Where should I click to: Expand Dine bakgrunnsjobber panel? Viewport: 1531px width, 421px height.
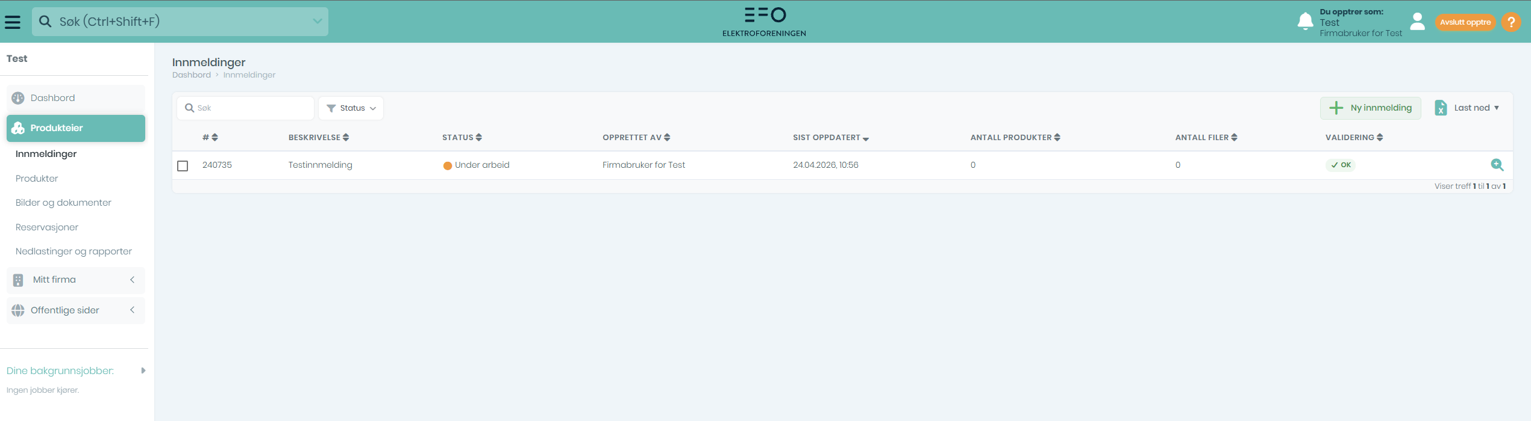(143, 370)
